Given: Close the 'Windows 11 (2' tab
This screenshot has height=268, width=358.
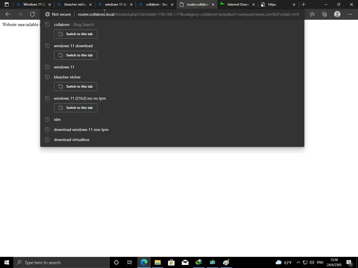Looking at the screenshot, I should click(50, 4).
